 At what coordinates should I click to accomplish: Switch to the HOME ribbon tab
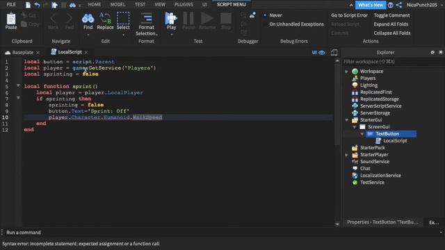point(95,5)
